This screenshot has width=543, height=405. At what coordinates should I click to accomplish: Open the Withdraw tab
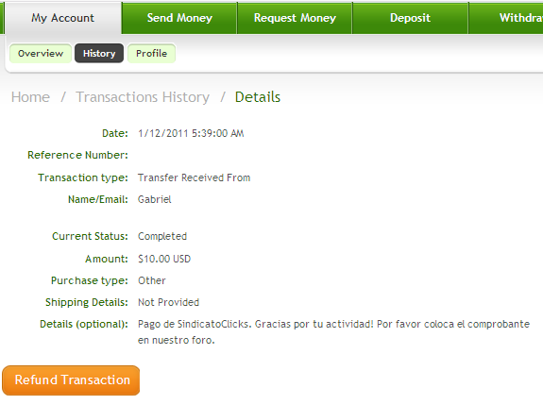tap(506, 18)
